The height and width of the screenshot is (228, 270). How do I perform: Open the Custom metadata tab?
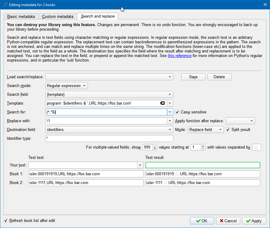click(x=58, y=16)
